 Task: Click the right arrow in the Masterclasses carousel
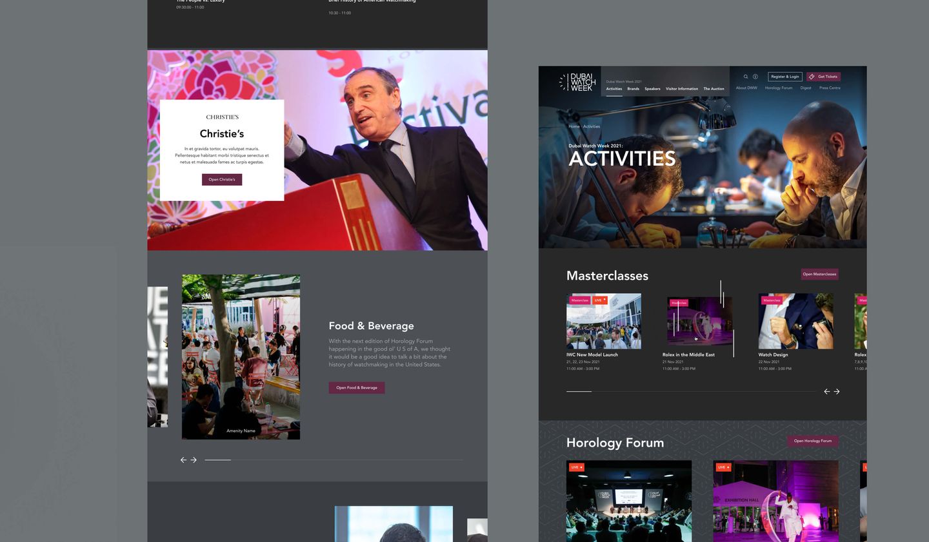click(837, 391)
